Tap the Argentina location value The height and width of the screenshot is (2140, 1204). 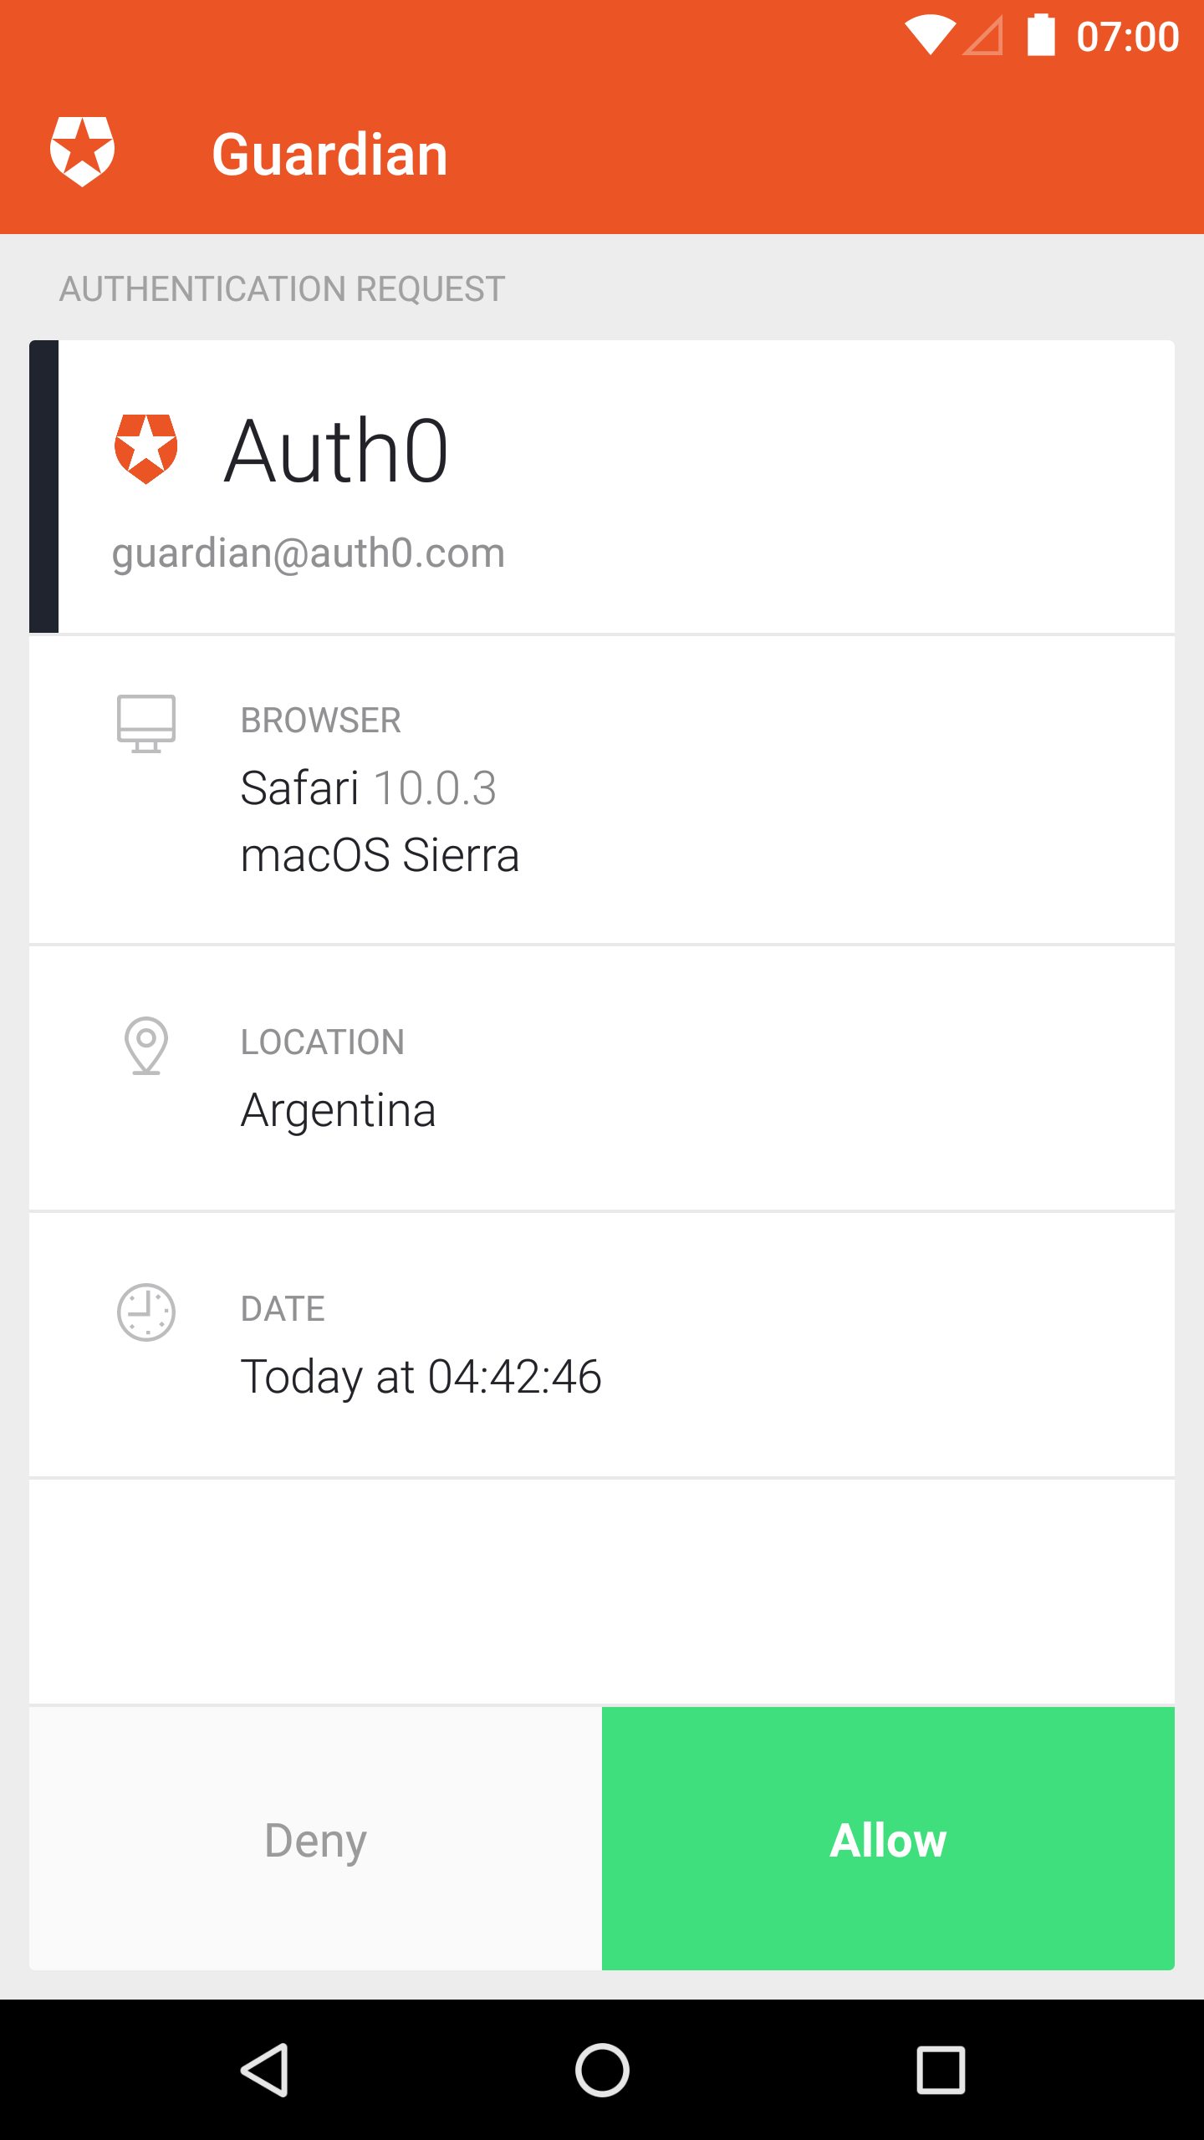[x=339, y=1111]
